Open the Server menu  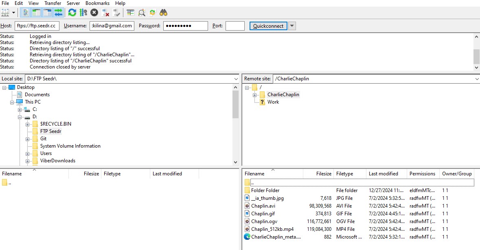coord(73,3)
